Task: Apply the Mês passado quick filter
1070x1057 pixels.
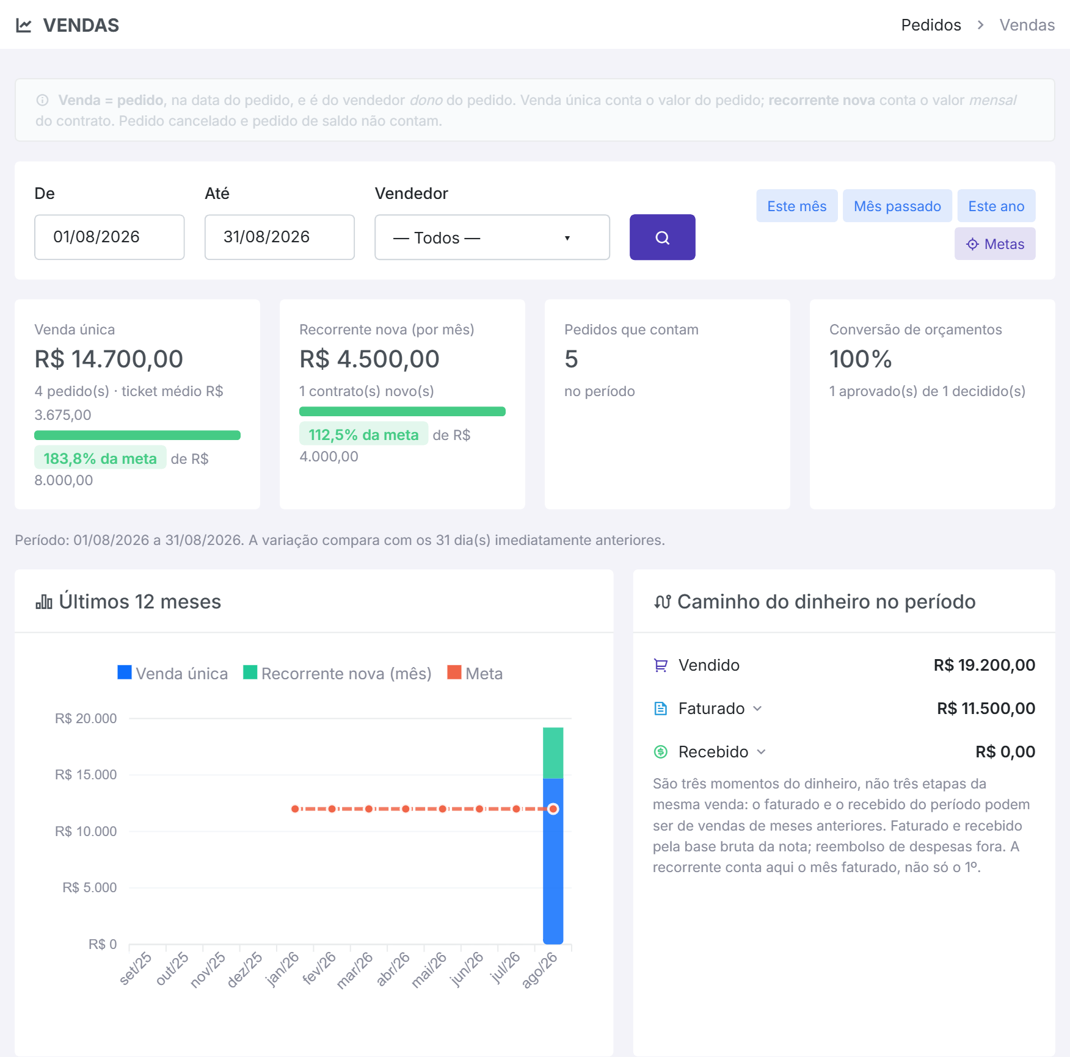Action: (897, 206)
